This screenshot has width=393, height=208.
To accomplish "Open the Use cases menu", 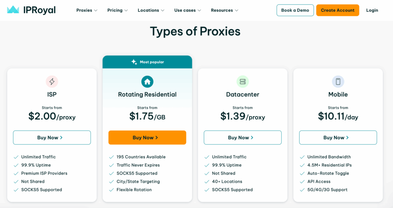I will pyautogui.click(x=187, y=10).
